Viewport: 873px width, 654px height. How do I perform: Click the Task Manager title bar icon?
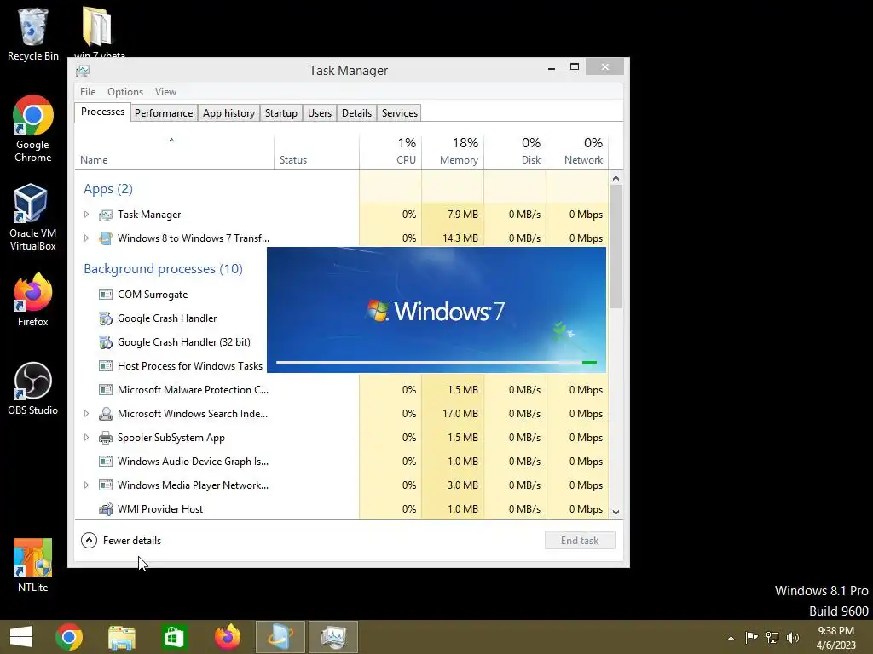click(x=83, y=71)
